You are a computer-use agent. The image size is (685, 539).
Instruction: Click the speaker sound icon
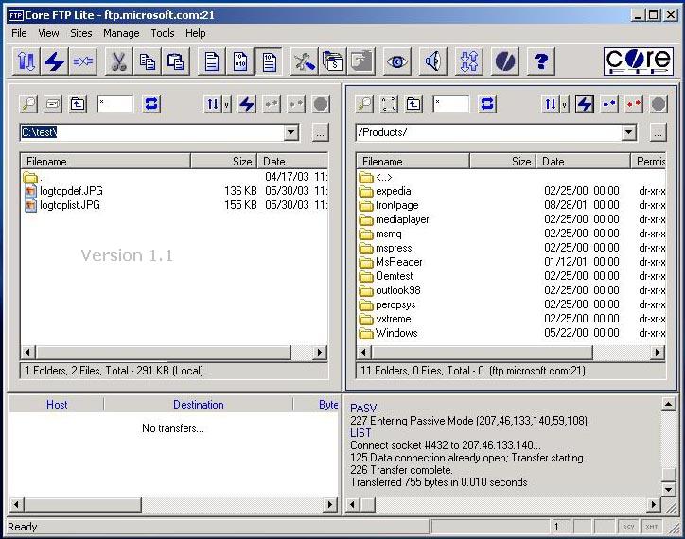433,61
